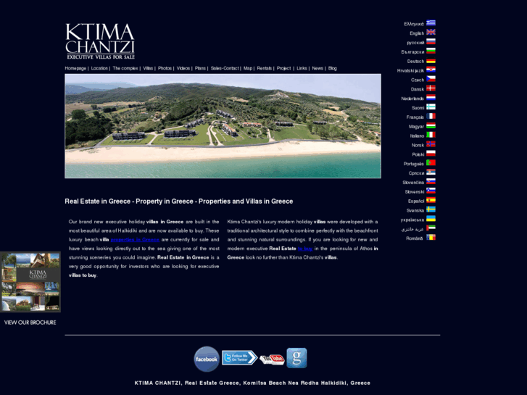
Task: Click the blue Google icon
Action: click(x=296, y=358)
